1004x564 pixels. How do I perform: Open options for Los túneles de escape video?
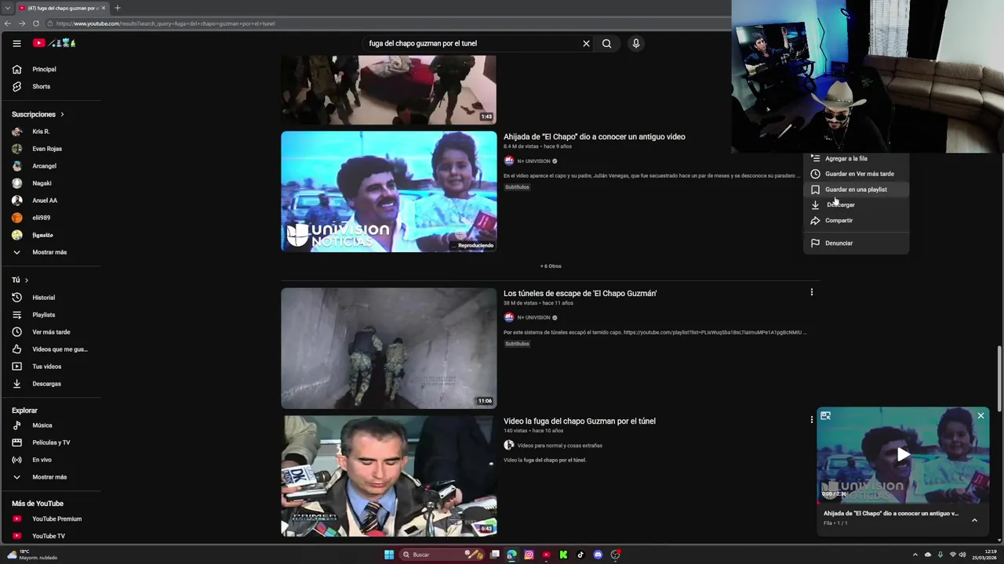tap(812, 292)
